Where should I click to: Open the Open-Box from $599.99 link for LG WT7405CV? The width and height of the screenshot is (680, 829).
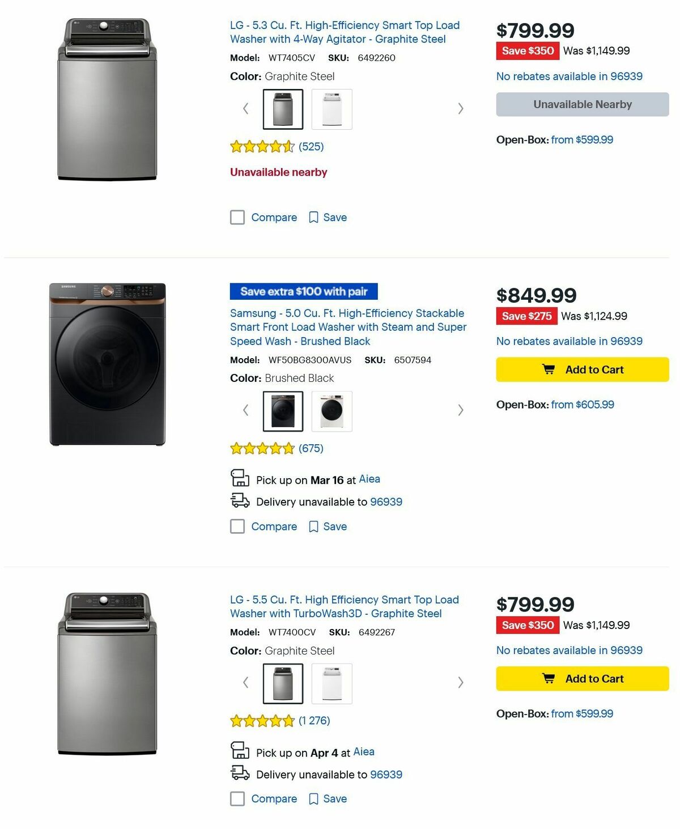581,139
